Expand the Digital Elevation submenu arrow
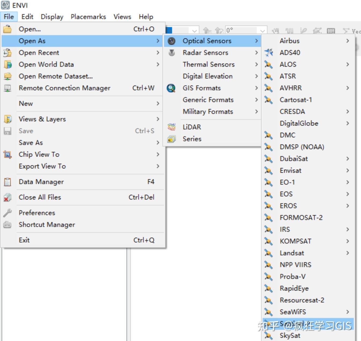Viewport: 361px width, 341px height. pos(256,76)
